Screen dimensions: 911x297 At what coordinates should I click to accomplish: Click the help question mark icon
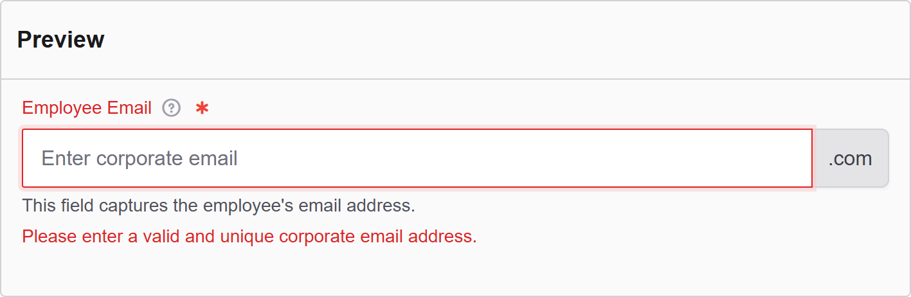point(171,108)
